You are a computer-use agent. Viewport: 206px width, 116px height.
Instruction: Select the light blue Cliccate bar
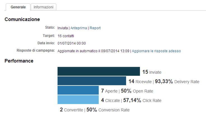[78, 100]
